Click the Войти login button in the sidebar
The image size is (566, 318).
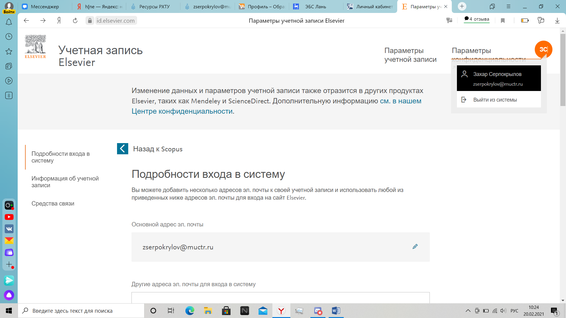(x=9, y=12)
